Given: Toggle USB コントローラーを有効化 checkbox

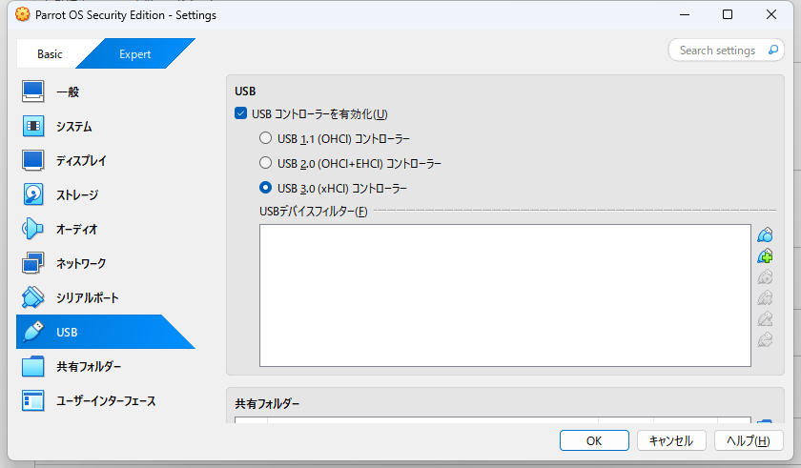Looking at the screenshot, I should 240,113.
